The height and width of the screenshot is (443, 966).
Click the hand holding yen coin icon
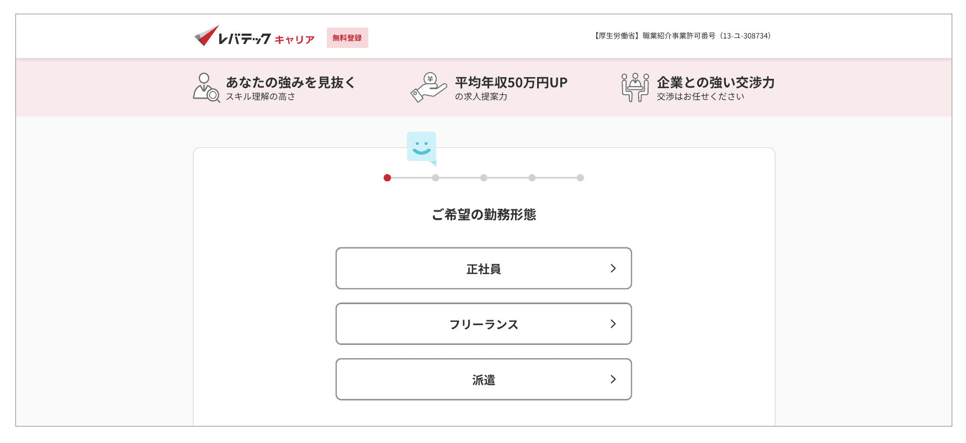point(429,88)
